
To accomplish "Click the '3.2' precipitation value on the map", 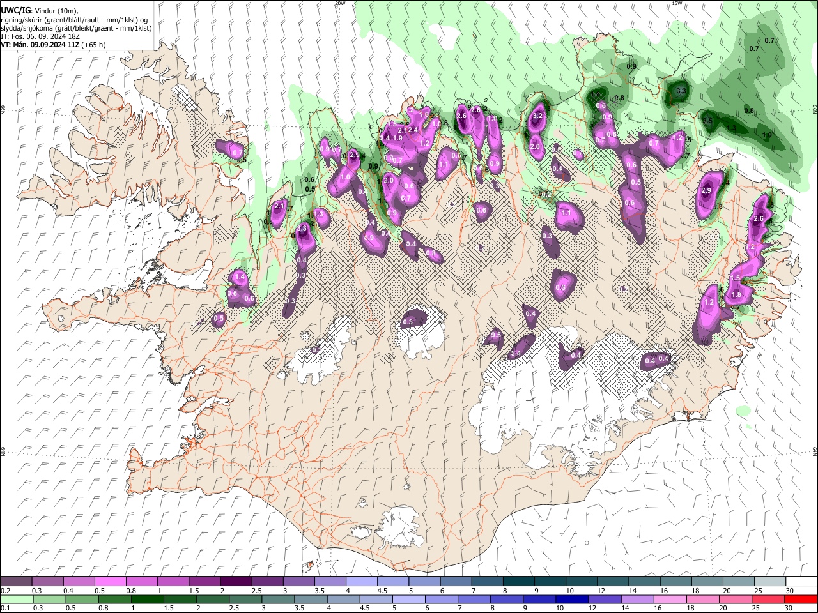I will [537, 116].
